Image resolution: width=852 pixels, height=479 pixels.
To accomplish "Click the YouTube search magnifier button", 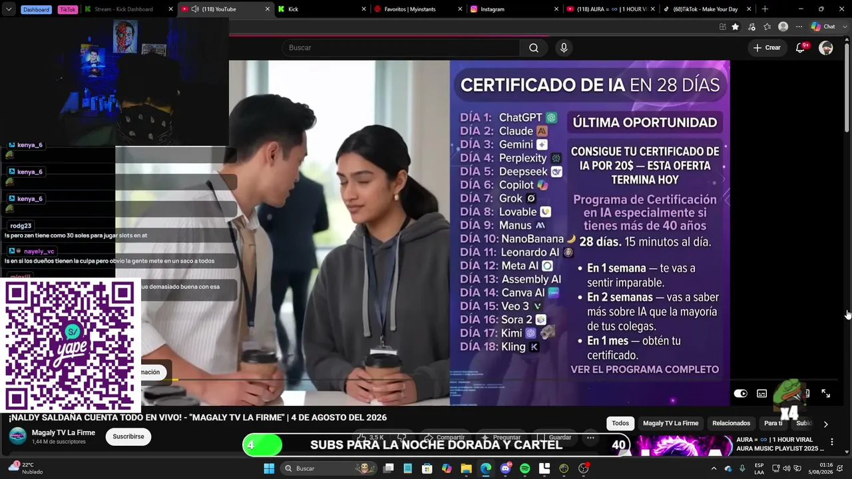I will 534,48.
